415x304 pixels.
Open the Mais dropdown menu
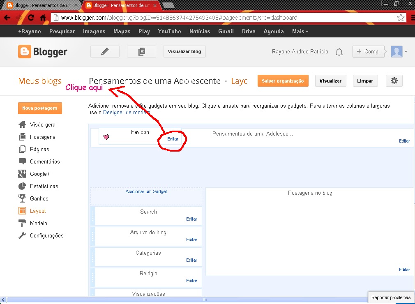[300, 32]
